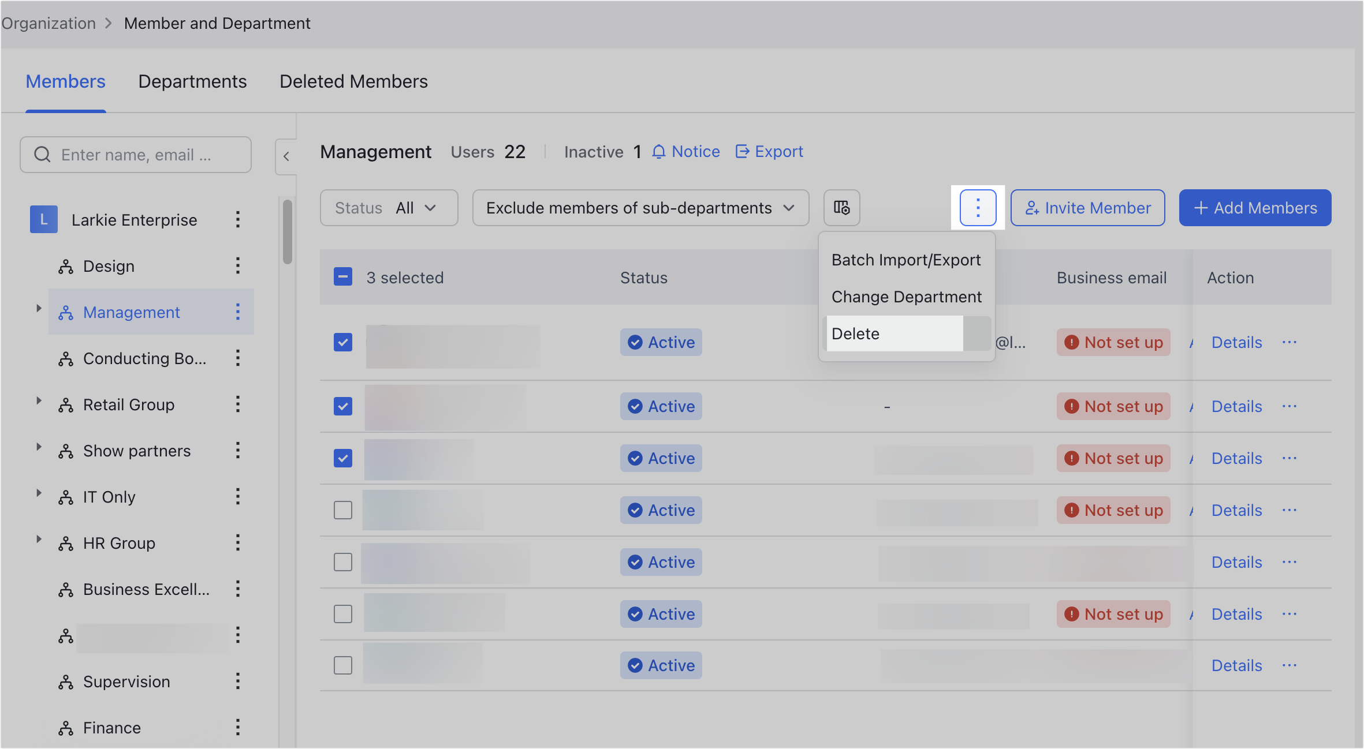Uncheck the third selected member row
The image size is (1364, 749).
coord(343,458)
